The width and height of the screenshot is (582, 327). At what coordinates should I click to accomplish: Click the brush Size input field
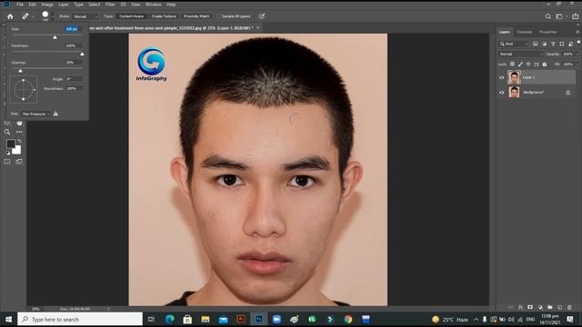[73, 29]
